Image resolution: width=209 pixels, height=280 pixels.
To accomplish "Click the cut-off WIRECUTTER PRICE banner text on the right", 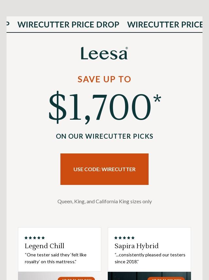I will pos(165,25).
